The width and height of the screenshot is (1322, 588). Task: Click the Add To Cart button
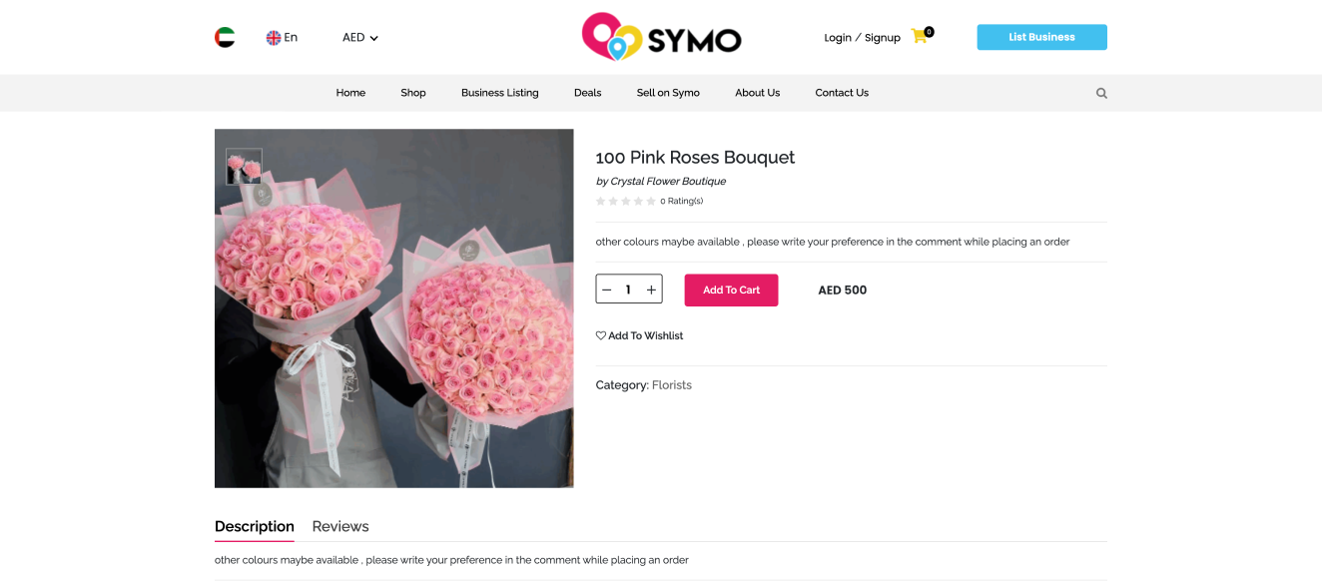pyautogui.click(x=731, y=291)
